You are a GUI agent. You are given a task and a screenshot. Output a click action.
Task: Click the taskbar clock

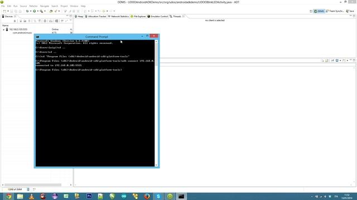[347, 196]
